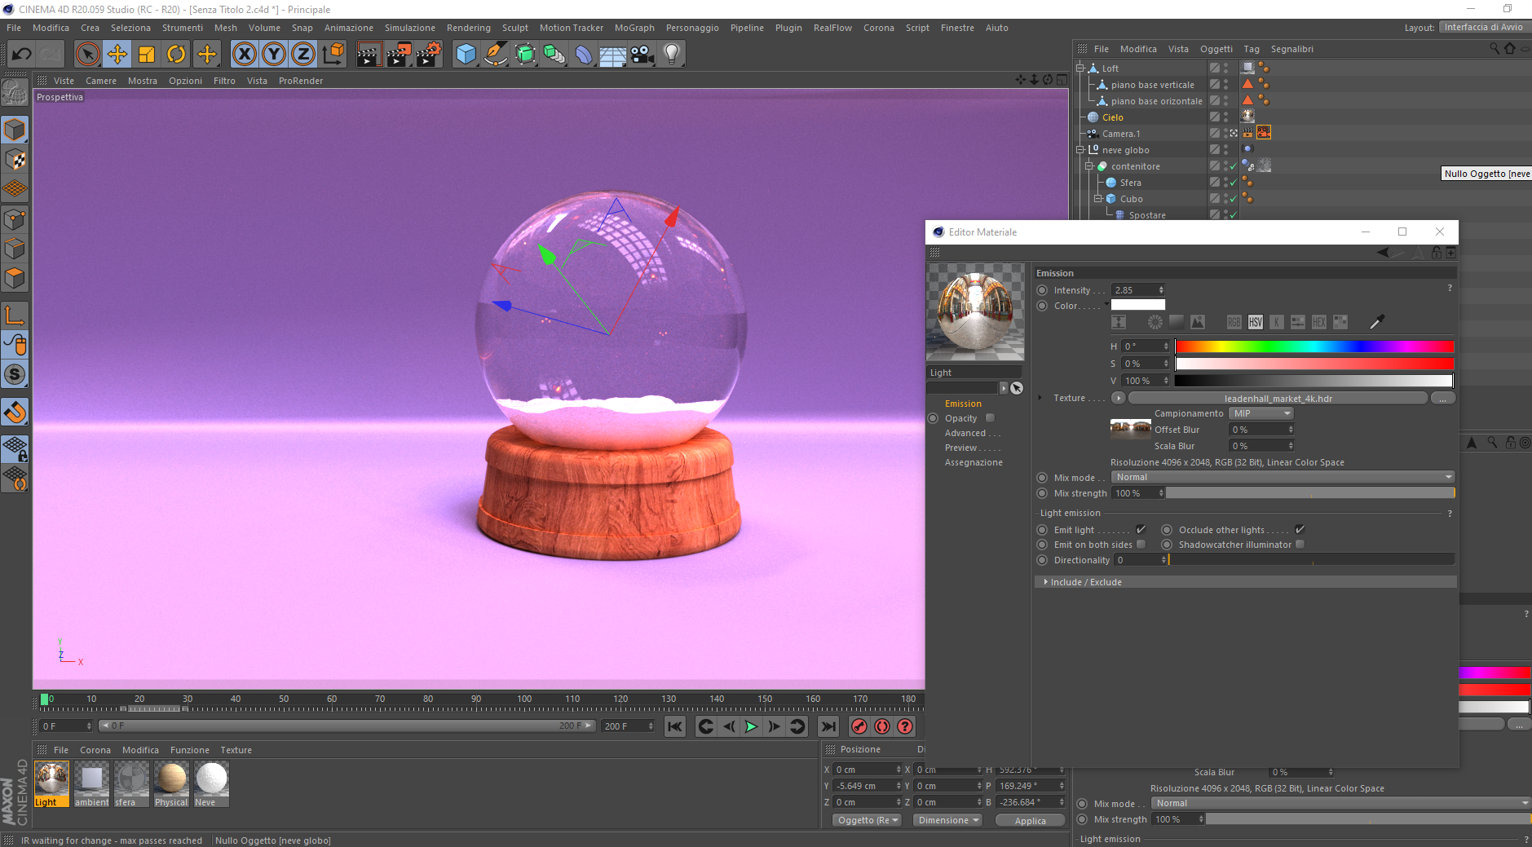Select the Scale tool

click(147, 55)
